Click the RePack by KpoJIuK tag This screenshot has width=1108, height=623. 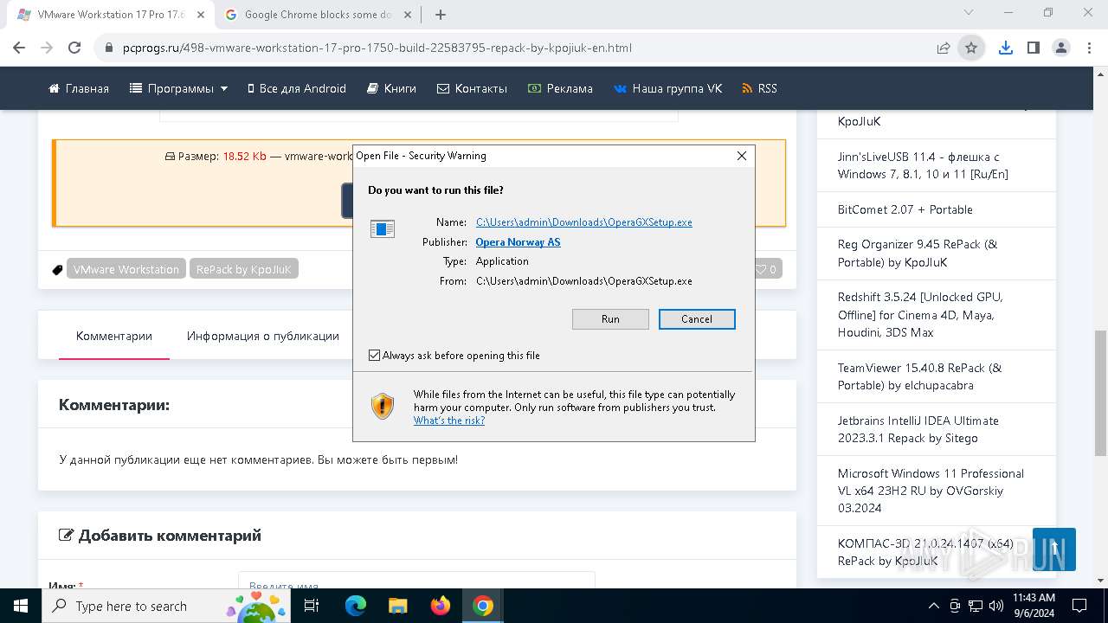pyautogui.click(x=244, y=269)
